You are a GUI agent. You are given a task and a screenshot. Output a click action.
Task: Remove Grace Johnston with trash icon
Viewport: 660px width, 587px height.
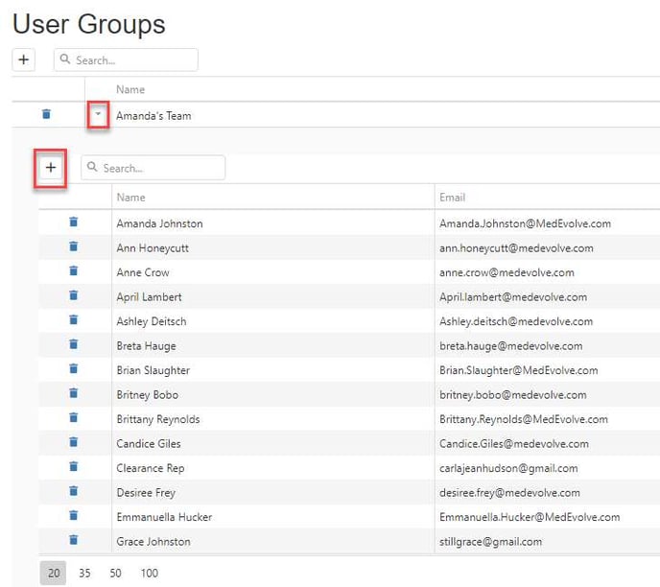point(74,541)
